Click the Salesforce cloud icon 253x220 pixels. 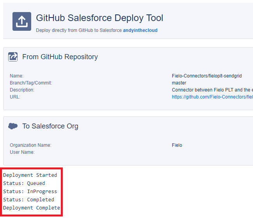click(13, 126)
